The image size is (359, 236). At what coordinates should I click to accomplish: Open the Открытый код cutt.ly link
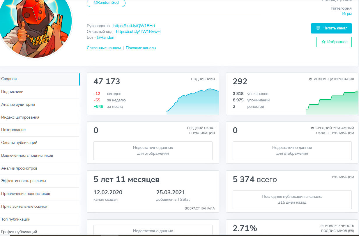138,31
